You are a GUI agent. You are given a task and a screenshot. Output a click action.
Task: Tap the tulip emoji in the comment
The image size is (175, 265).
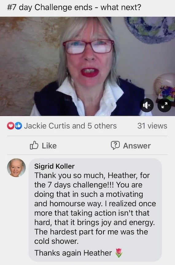[x=119, y=253]
